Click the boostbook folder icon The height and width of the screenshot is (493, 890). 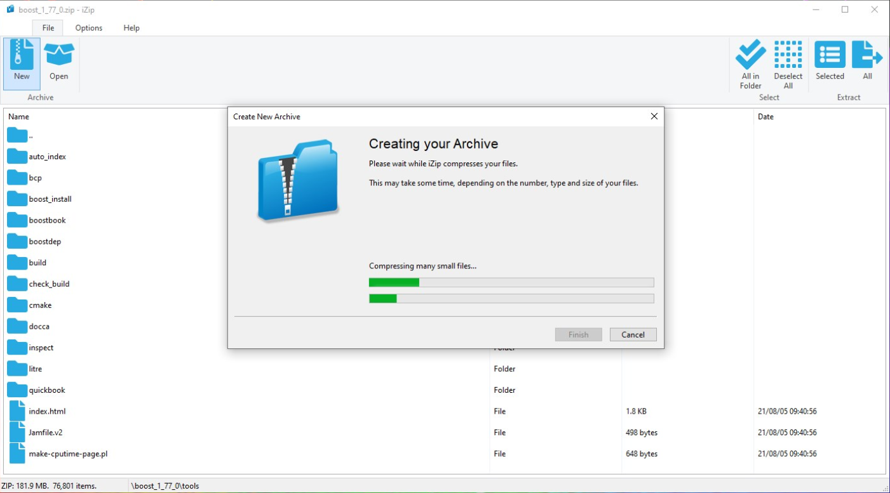click(17, 220)
